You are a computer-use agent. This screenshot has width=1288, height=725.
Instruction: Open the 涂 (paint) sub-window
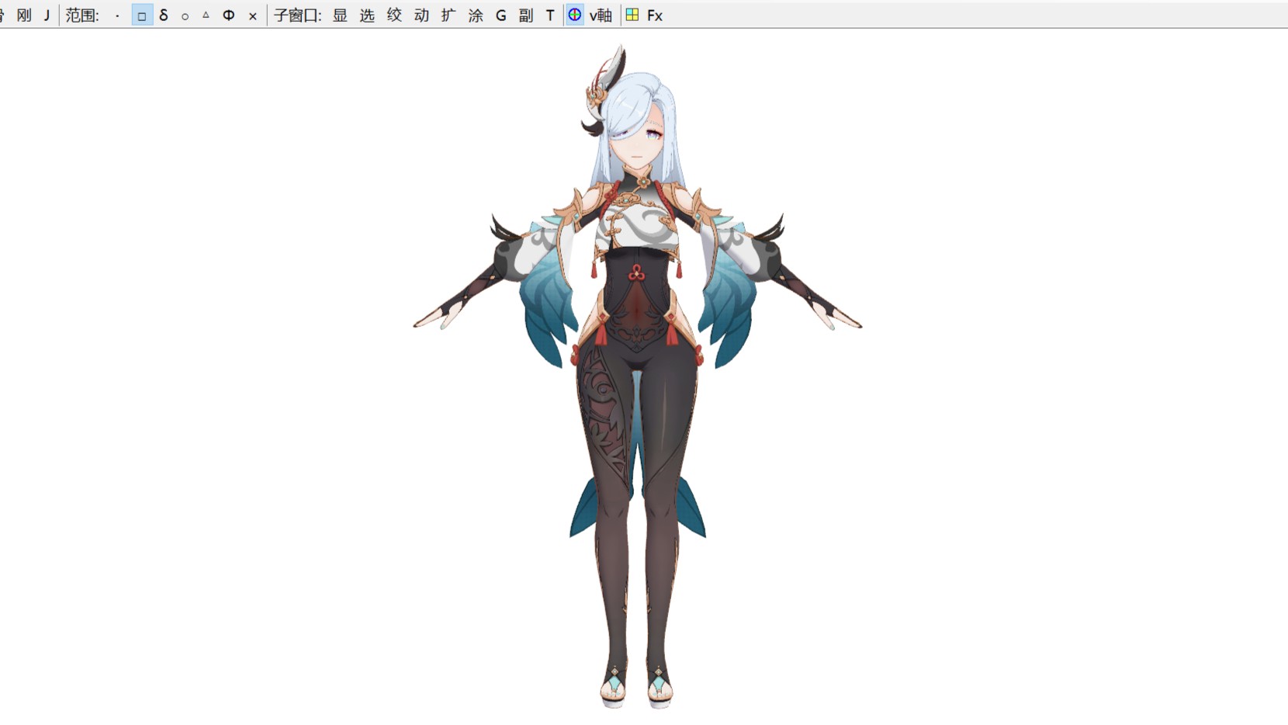pos(476,16)
